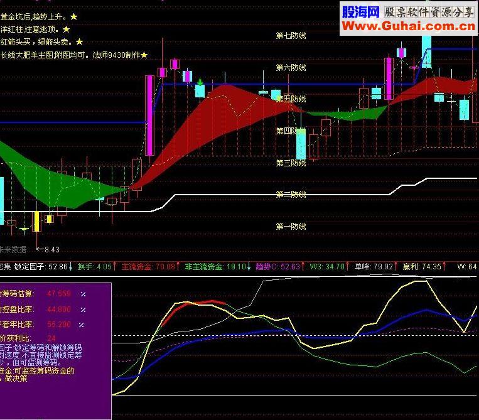Click the 换手: 4.05 readout
This screenshot has width=479, height=420.
coord(94,267)
